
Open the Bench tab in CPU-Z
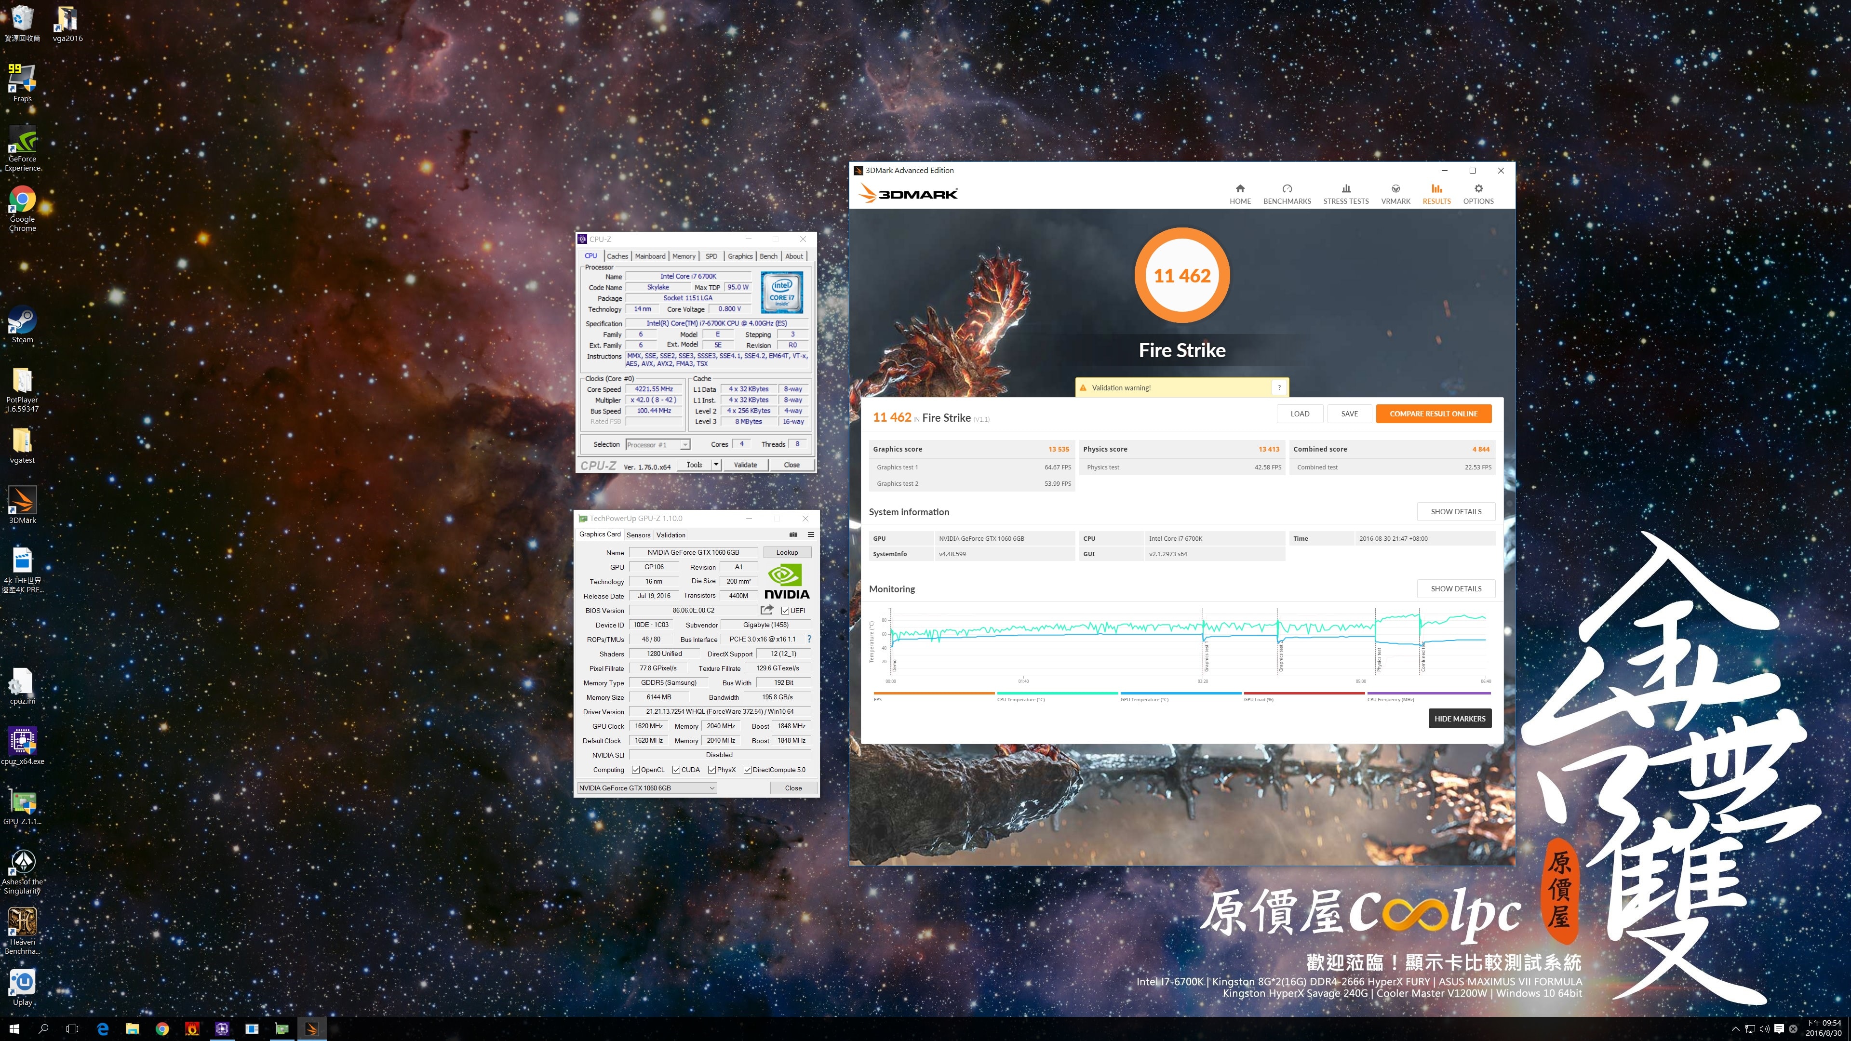[x=769, y=256]
